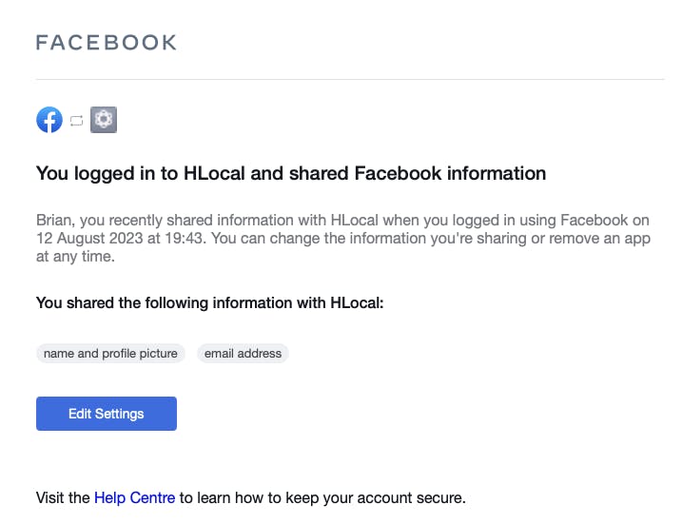Open the Help Centre link
This screenshot has width=682, height=524.
tap(135, 497)
